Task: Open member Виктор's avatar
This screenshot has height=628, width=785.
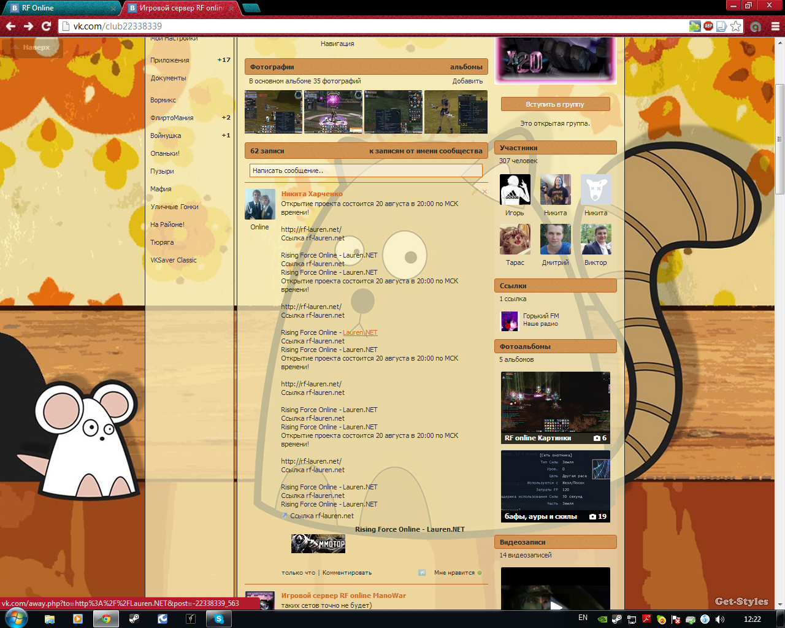Action: click(596, 239)
